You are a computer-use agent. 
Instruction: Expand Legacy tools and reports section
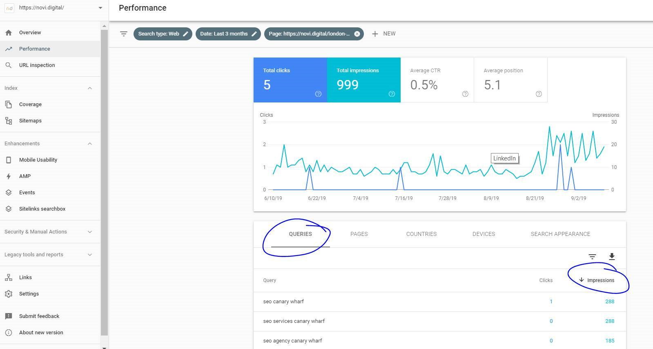[x=90, y=255]
